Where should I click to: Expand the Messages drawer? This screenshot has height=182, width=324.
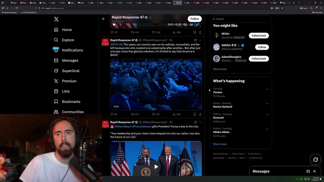coord(314,171)
